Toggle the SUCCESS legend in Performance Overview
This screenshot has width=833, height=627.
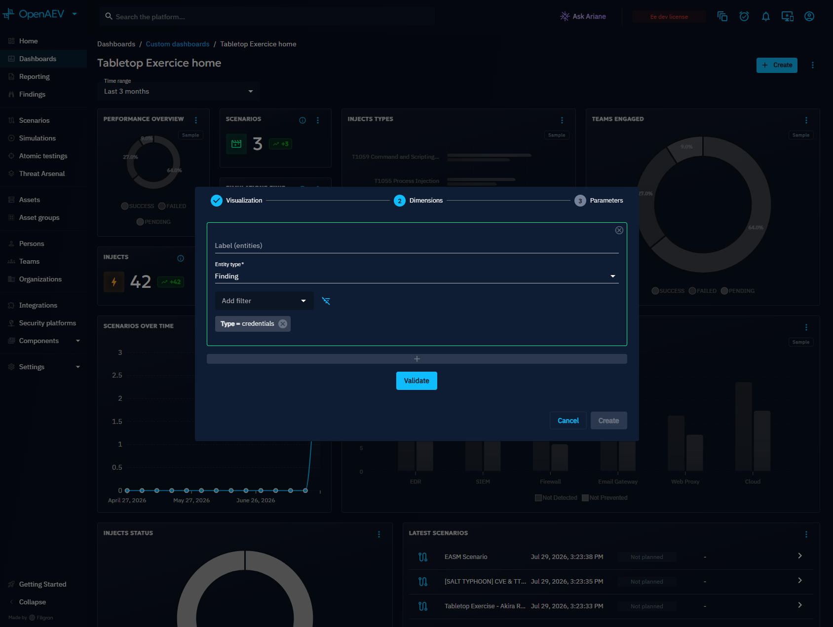click(138, 206)
